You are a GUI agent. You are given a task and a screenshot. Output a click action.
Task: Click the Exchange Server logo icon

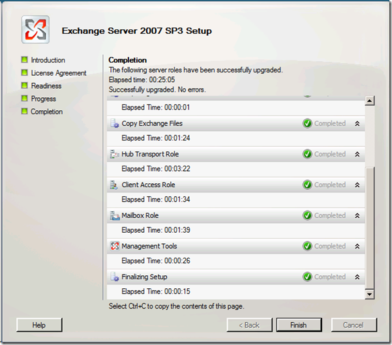35,29
